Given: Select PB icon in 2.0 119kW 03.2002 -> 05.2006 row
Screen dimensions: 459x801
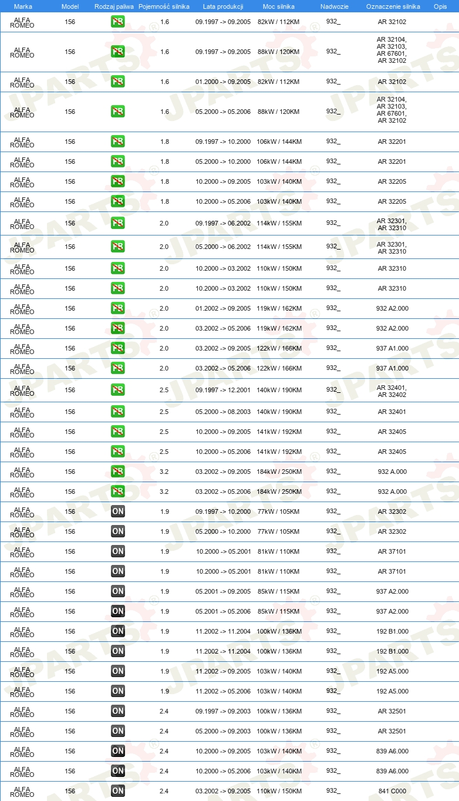Looking at the screenshot, I should (118, 328).
